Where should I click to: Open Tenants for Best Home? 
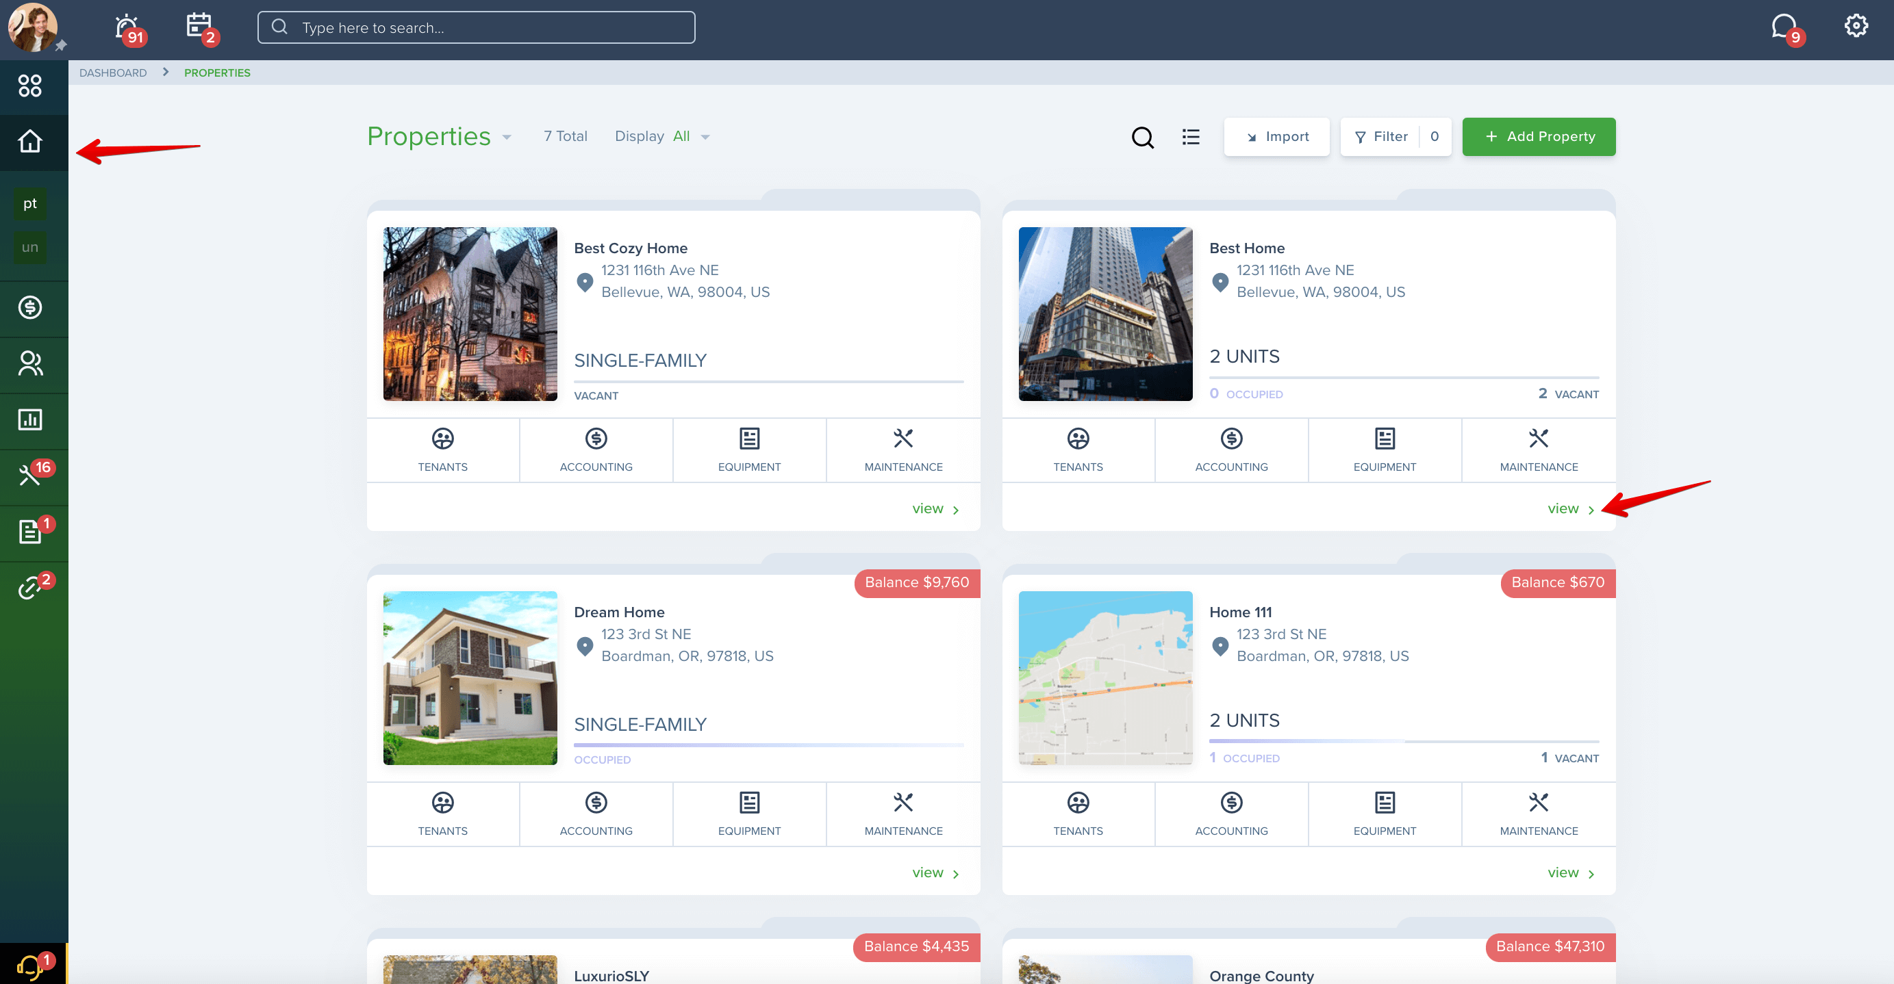1078,450
